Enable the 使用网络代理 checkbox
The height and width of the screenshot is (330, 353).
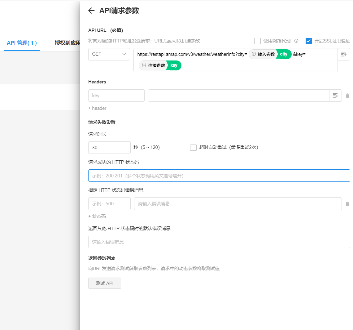257,41
